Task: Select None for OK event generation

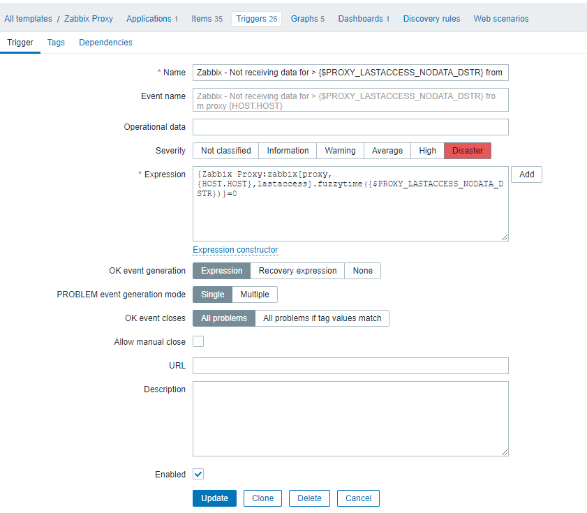Action: coord(362,271)
